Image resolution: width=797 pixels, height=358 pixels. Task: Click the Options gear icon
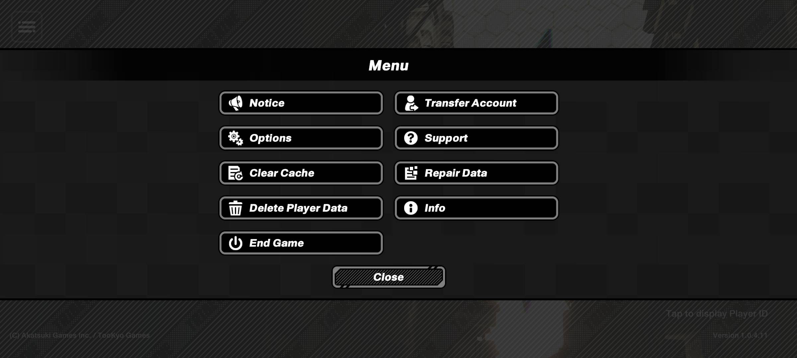[235, 138]
